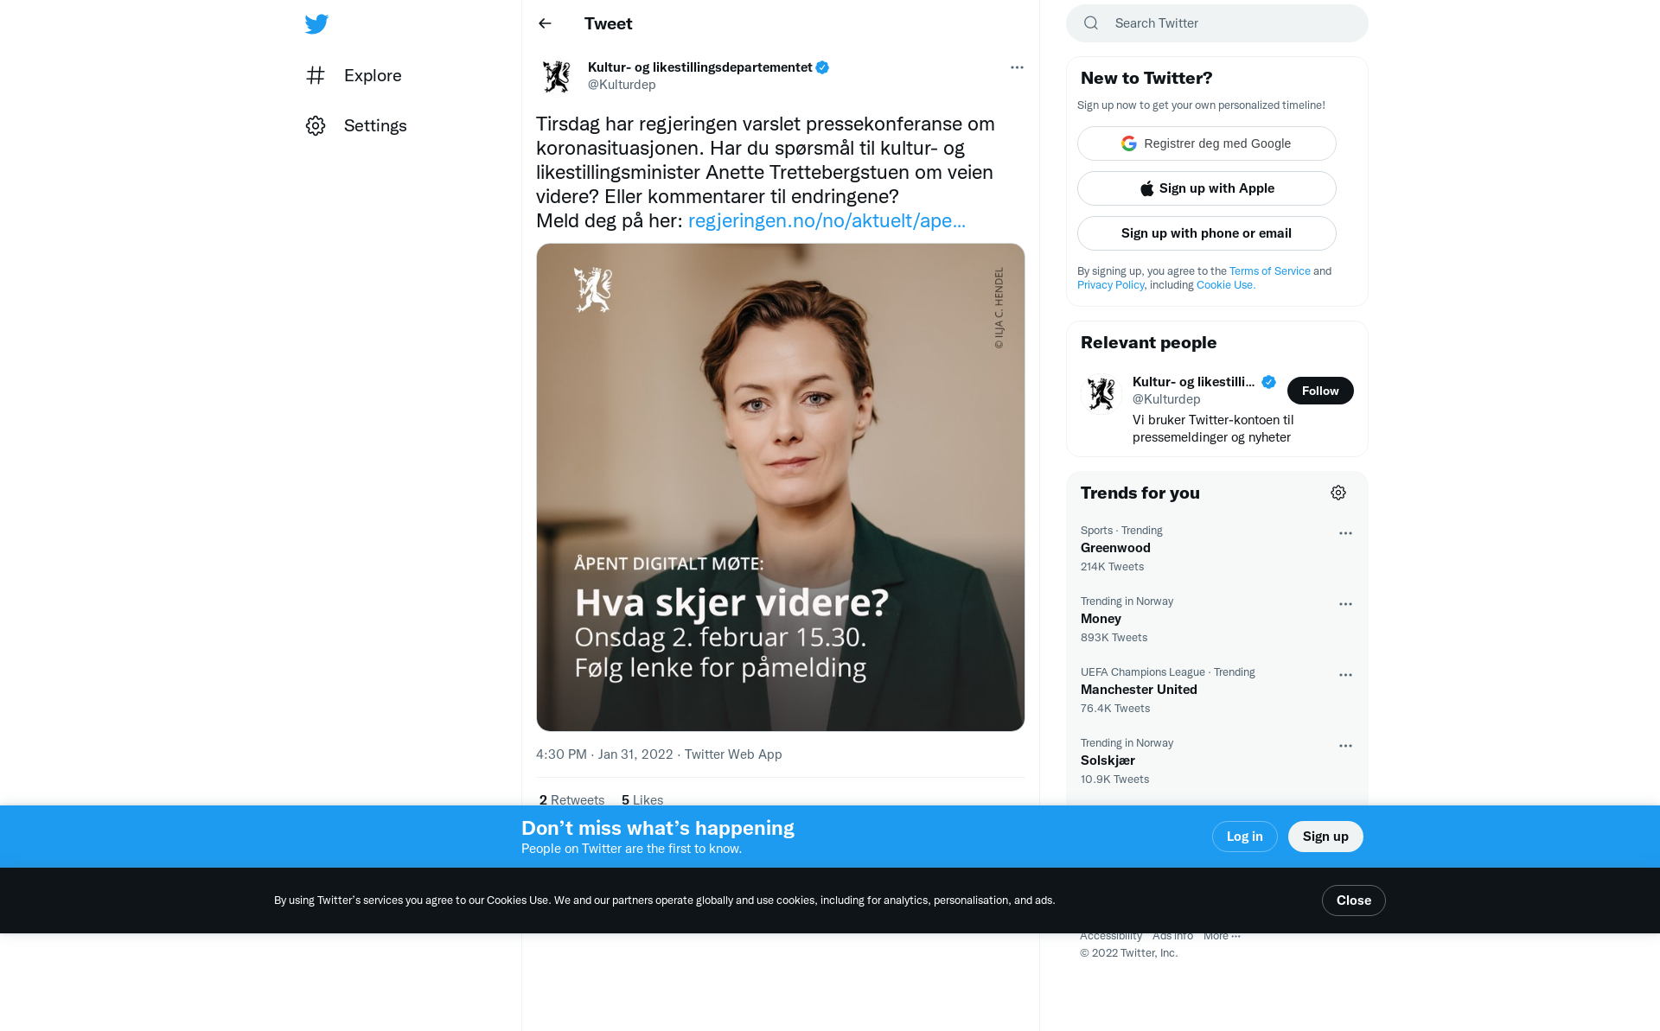Screen dimensions: 1660x1031
Task: Open the regjeringen.no link in the tweet
Action: pyautogui.click(x=827, y=221)
